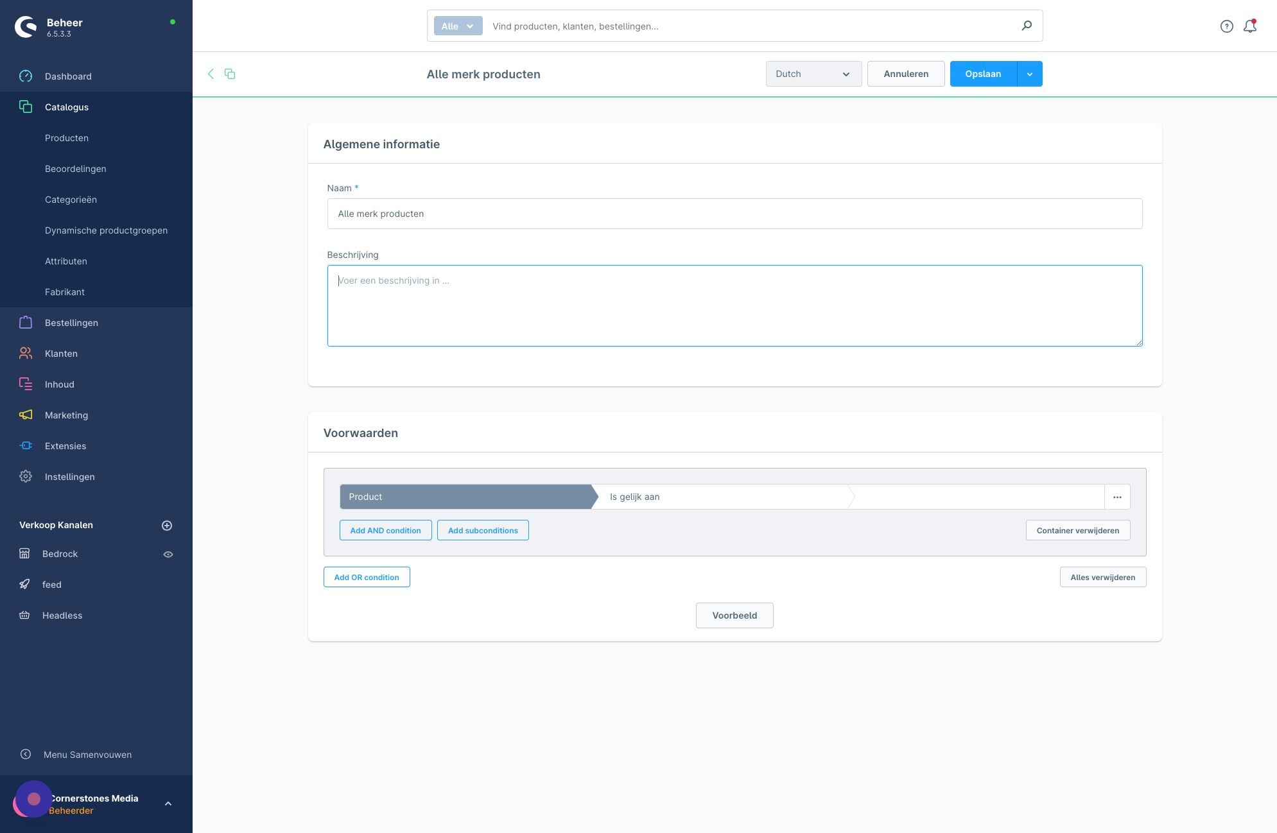Click the Instellingen label in sidebar

point(70,477)
